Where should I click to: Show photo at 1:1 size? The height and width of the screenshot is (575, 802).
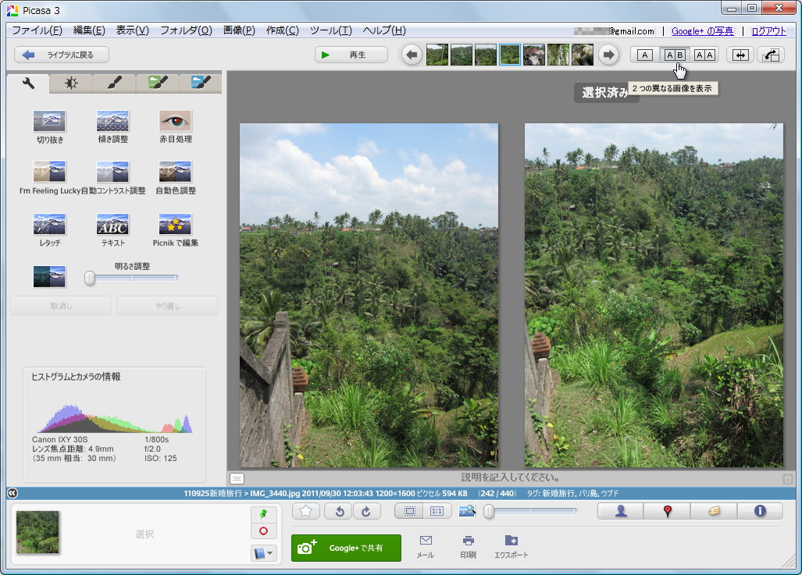437,510
